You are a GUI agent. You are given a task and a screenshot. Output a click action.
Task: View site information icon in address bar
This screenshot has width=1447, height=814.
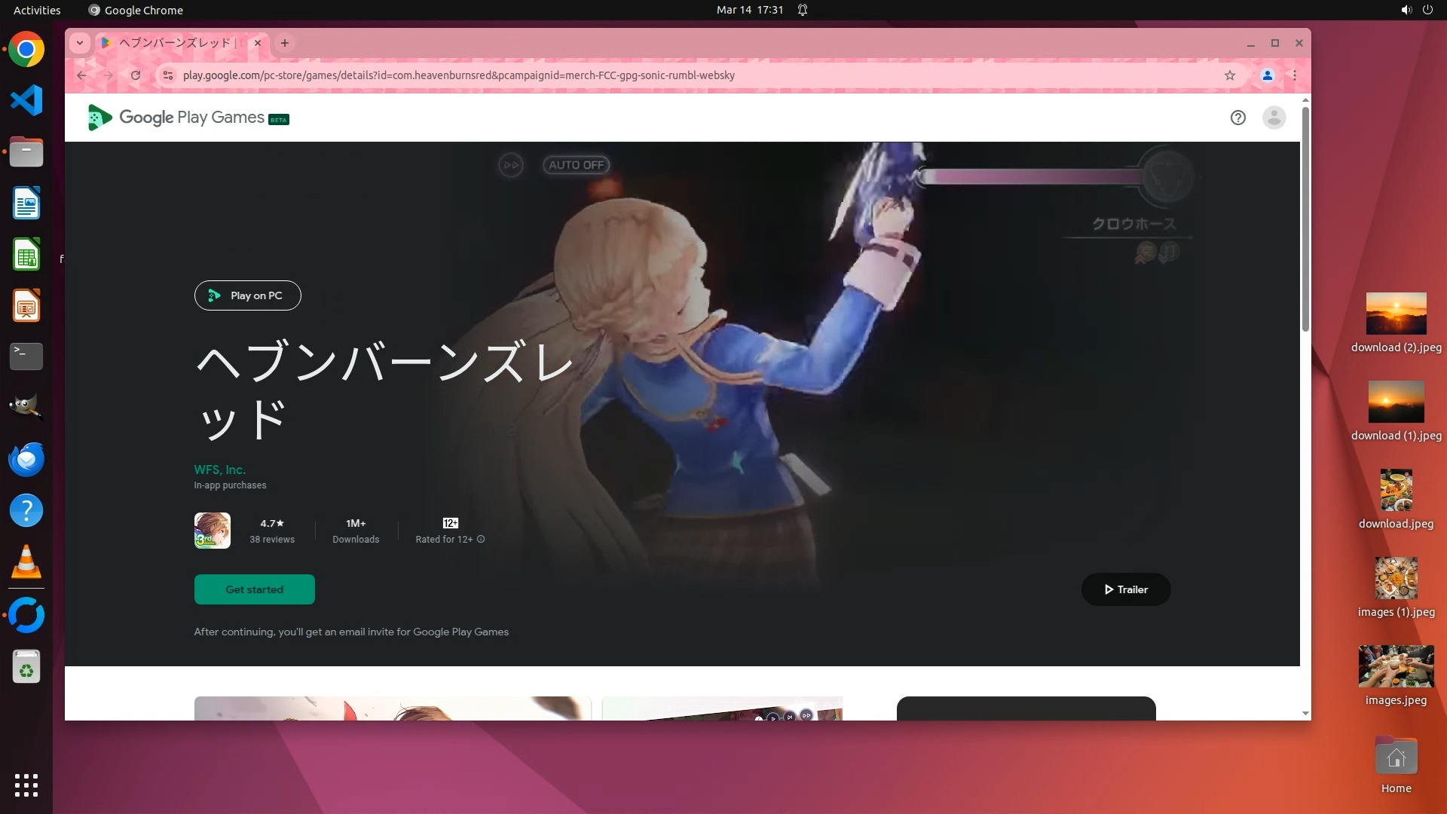[x=168, y=75]
